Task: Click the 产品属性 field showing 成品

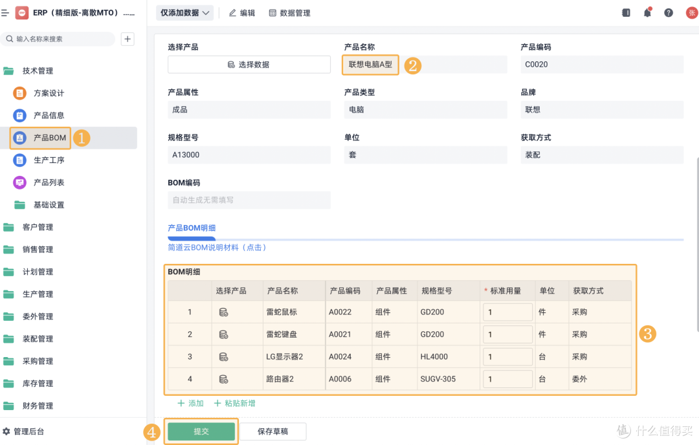Action: click(249, 109)
